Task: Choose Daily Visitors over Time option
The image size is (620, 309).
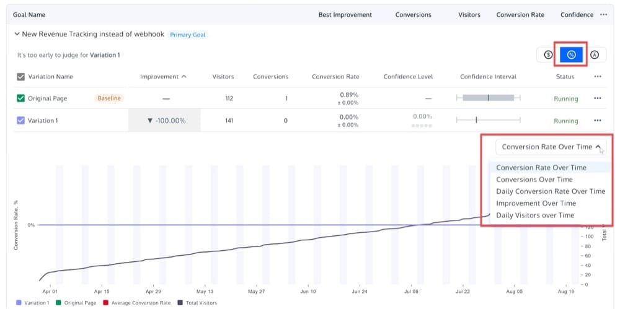Action: tap(551, 215)
